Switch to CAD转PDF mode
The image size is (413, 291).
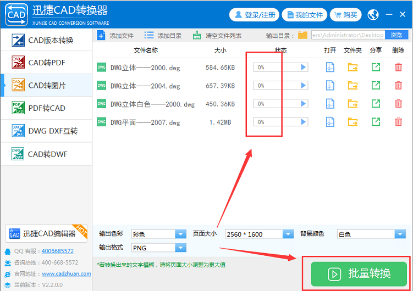pyautogui.click(x=46, y=63)
